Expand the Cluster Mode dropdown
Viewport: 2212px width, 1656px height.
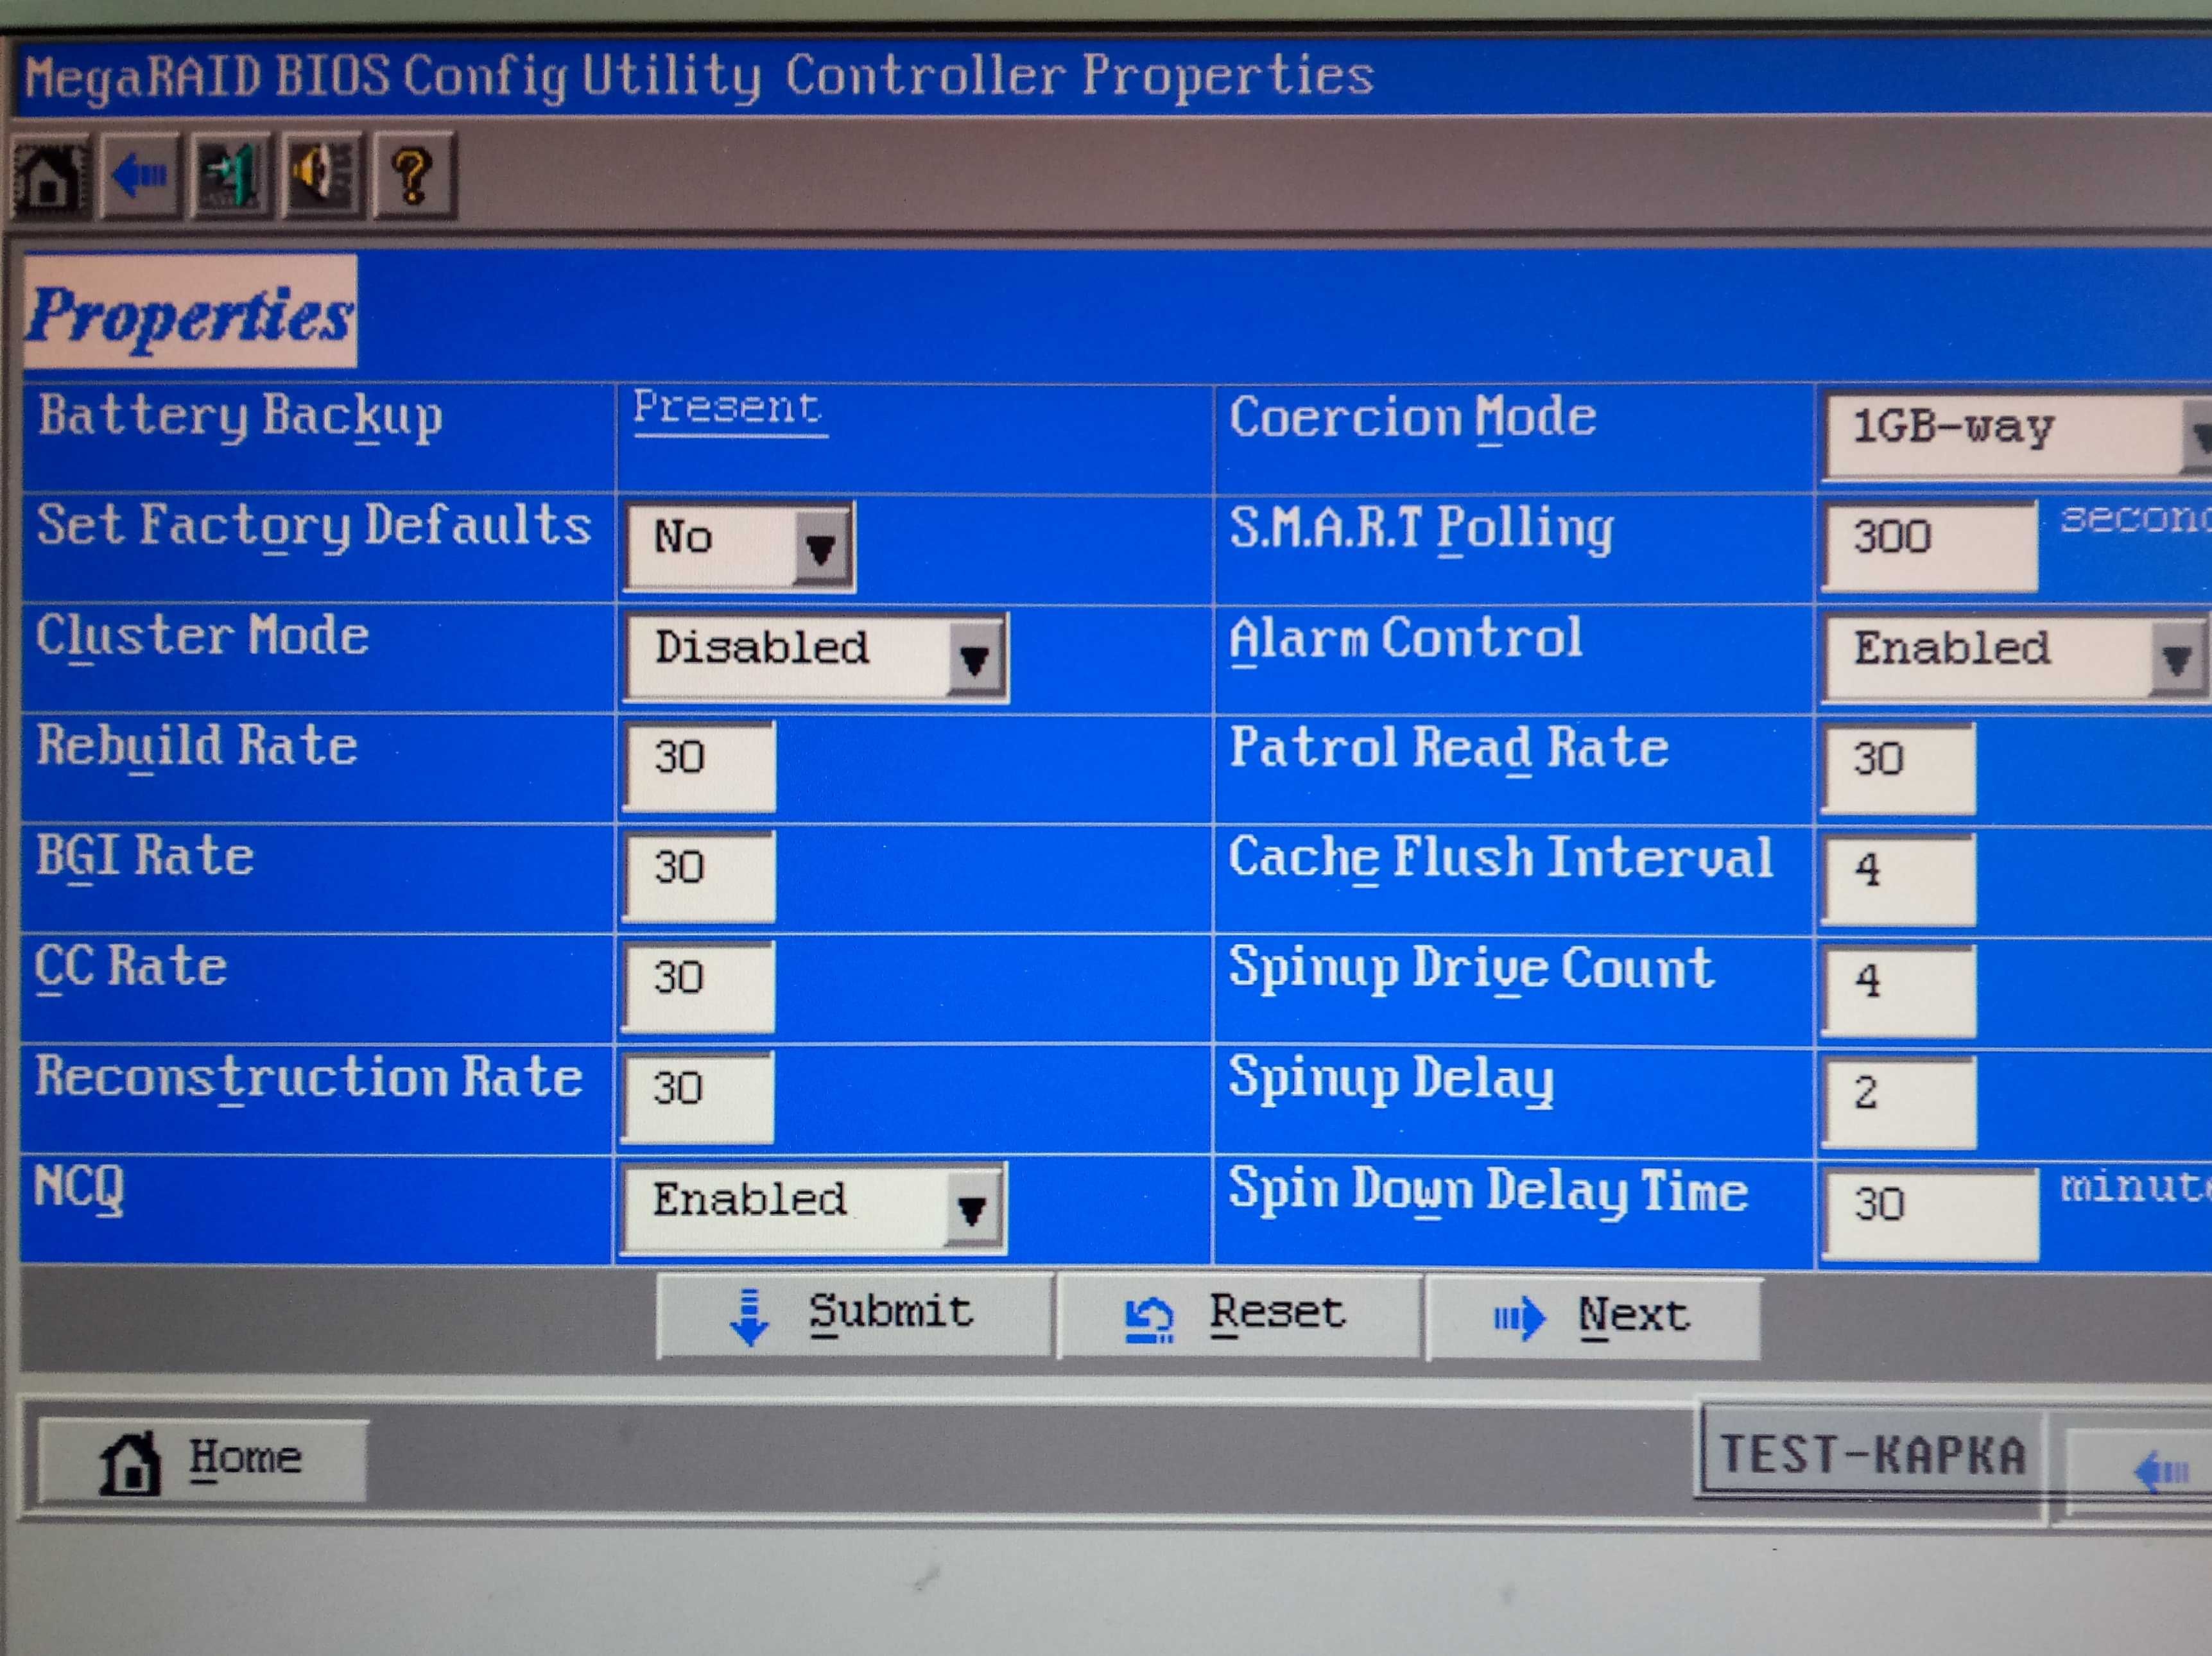[817, 657]
